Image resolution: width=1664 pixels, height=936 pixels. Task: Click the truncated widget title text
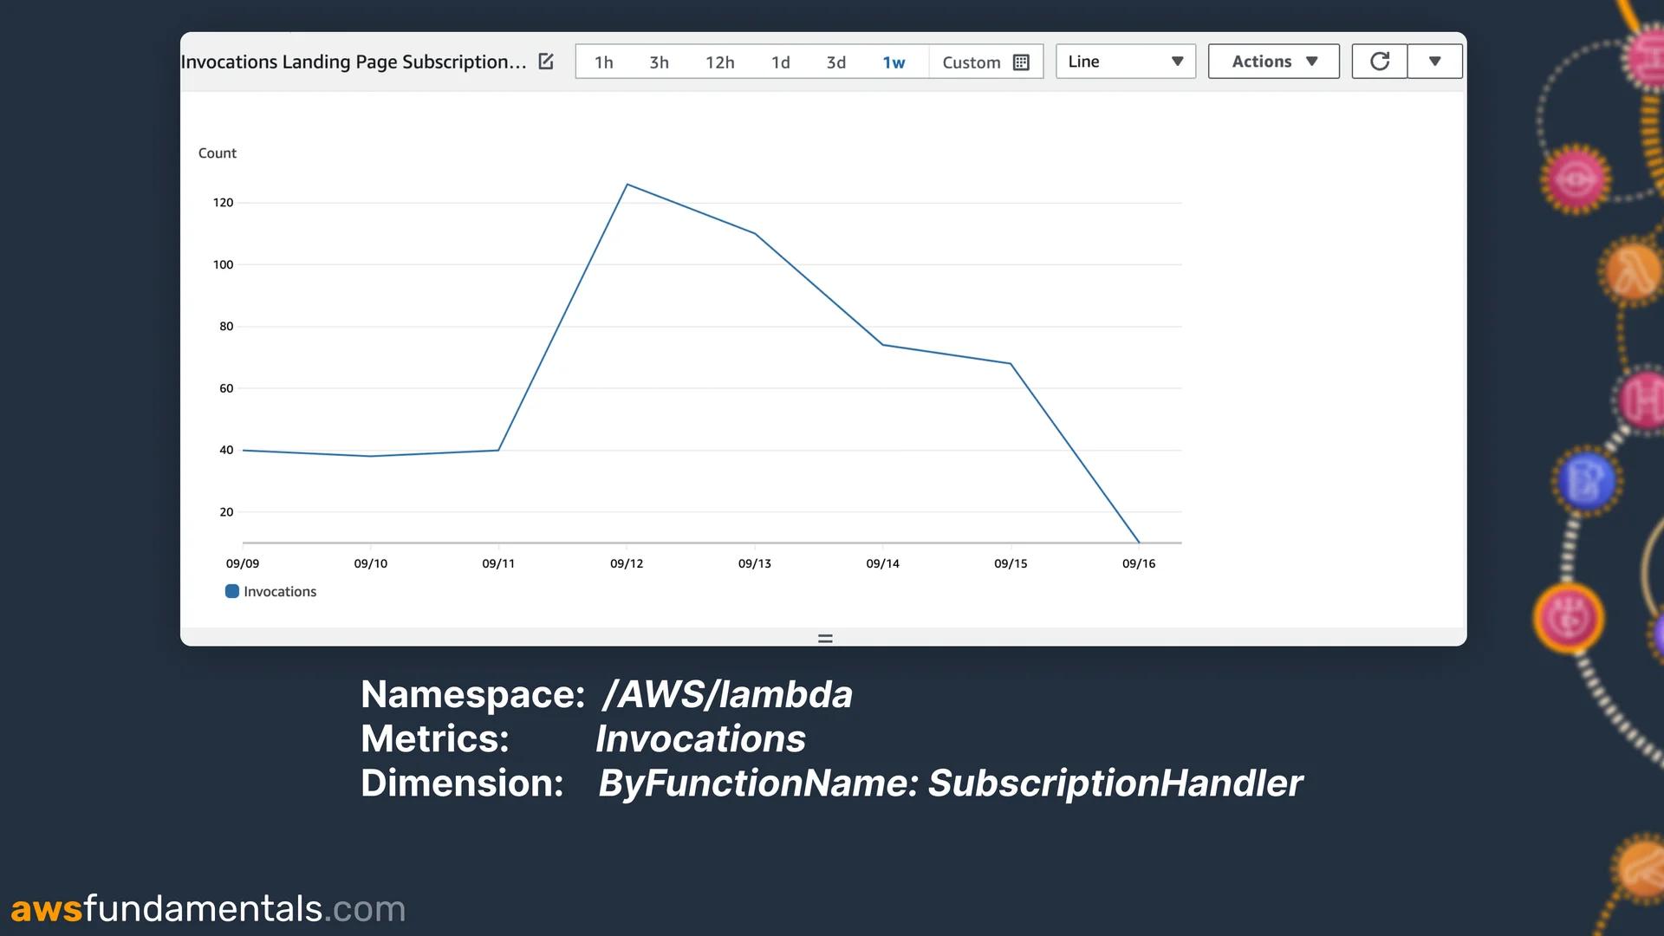353,62
